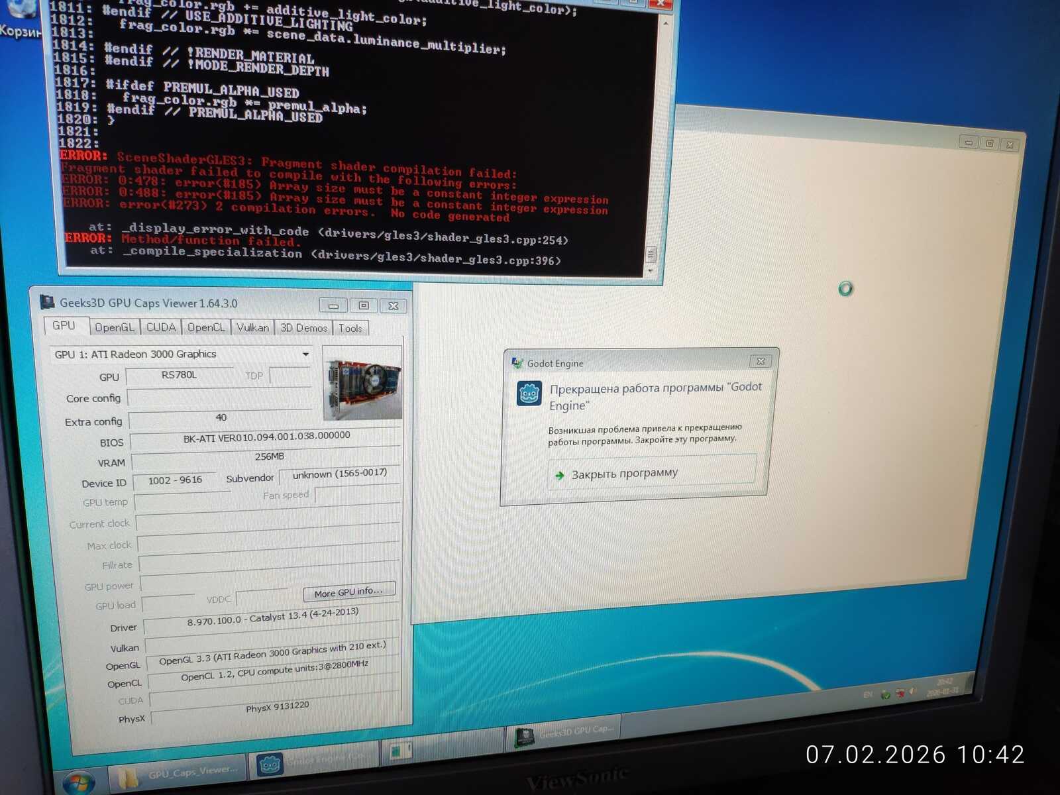Maximize the background Godot window
This screenshot has width=1060, height=795.
990,143
